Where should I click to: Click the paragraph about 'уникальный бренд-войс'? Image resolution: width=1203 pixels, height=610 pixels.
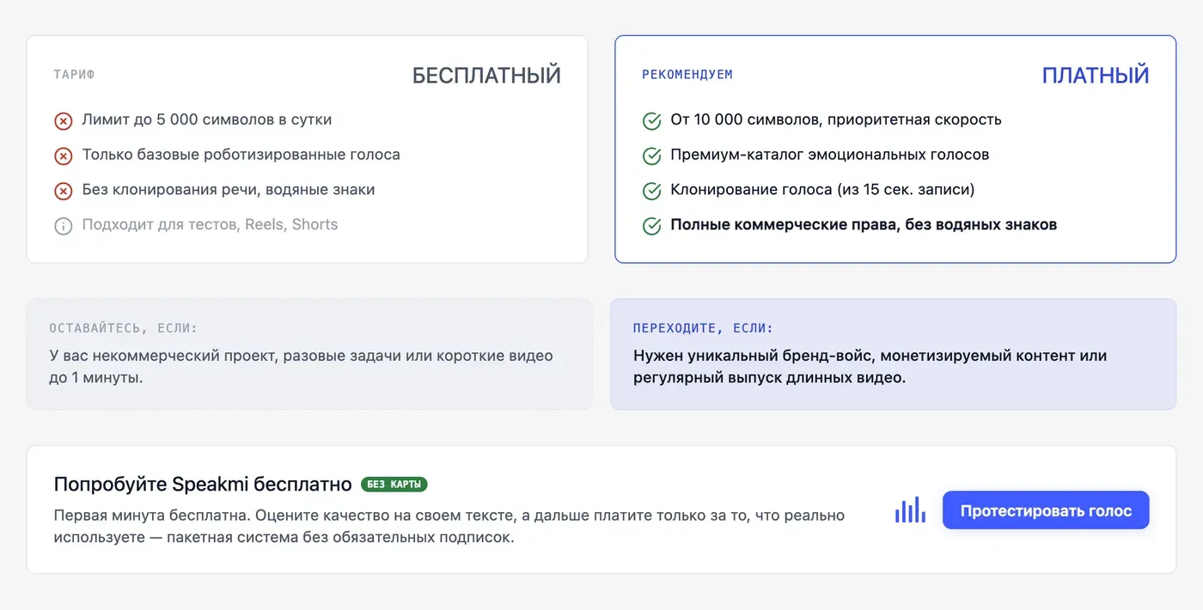(x=870, y=367)
